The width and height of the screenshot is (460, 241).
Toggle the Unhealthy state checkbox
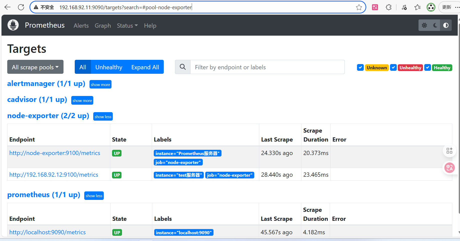pos(393,68)
